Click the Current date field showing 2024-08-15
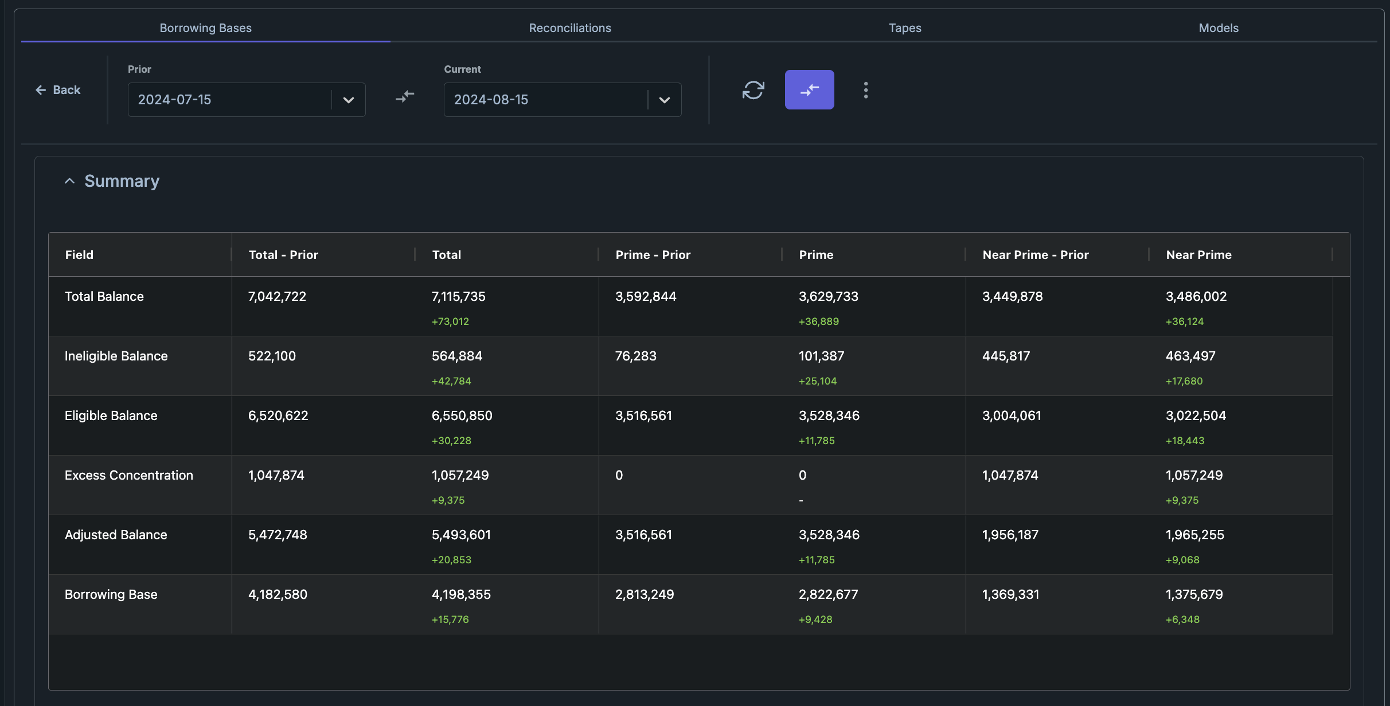This screenshot has width=1390, height=706. tap(545, 100)
